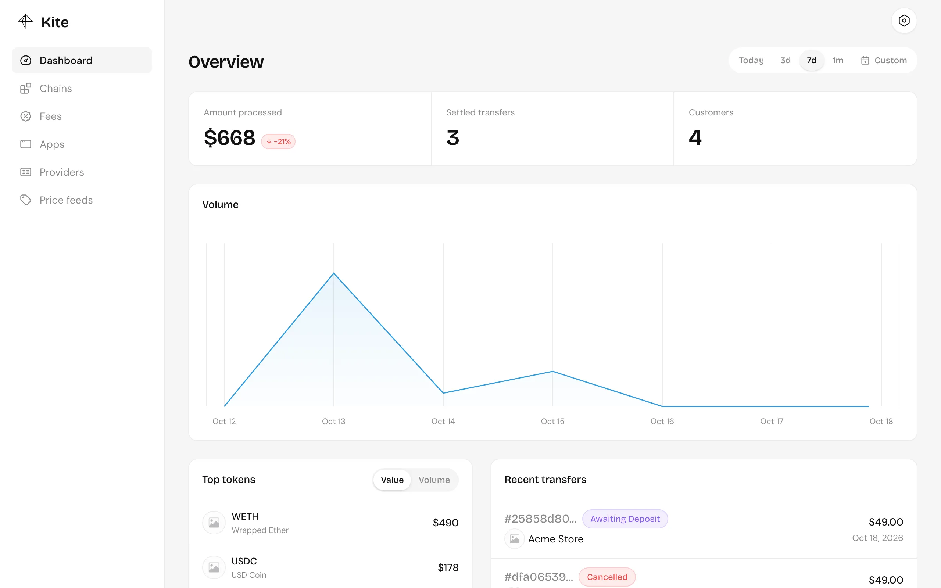Go to the Chains page label
This screenshot has height=588, width=941.
(x=56, y=88)
